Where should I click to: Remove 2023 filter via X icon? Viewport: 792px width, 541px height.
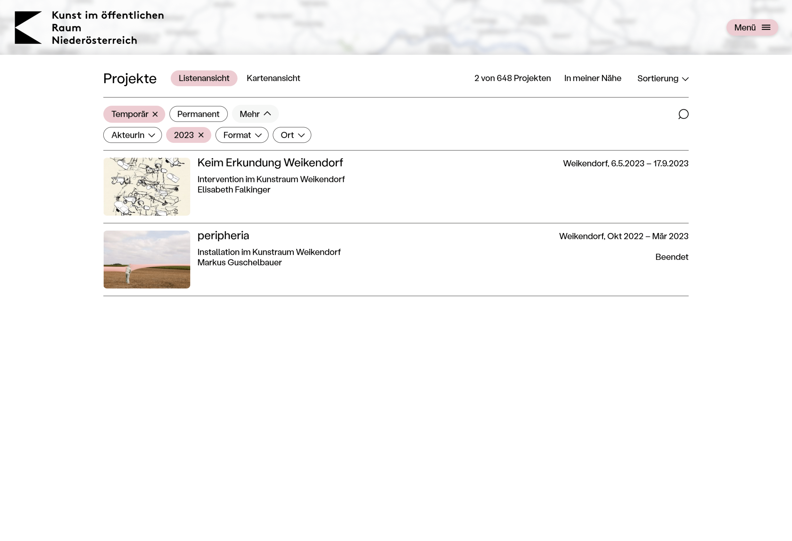click(x=201, y=135)
